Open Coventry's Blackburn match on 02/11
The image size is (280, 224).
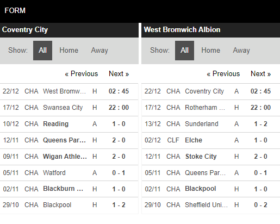click(x=69, y=189)
